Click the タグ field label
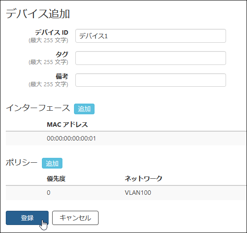The image size is (247, 233). pyautogui.click(x=62, y=55)
